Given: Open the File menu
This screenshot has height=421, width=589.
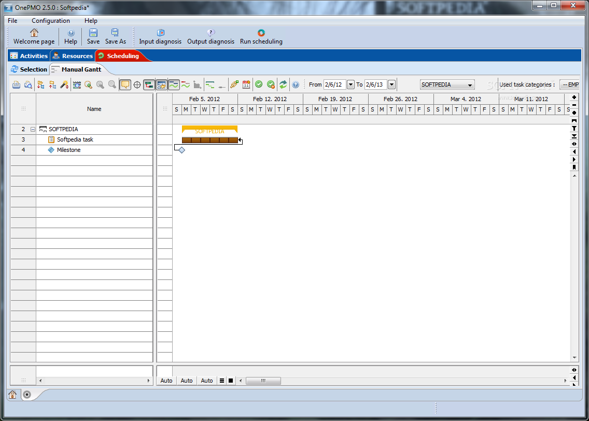Looking at the screenshot, I should click(12, 21).
